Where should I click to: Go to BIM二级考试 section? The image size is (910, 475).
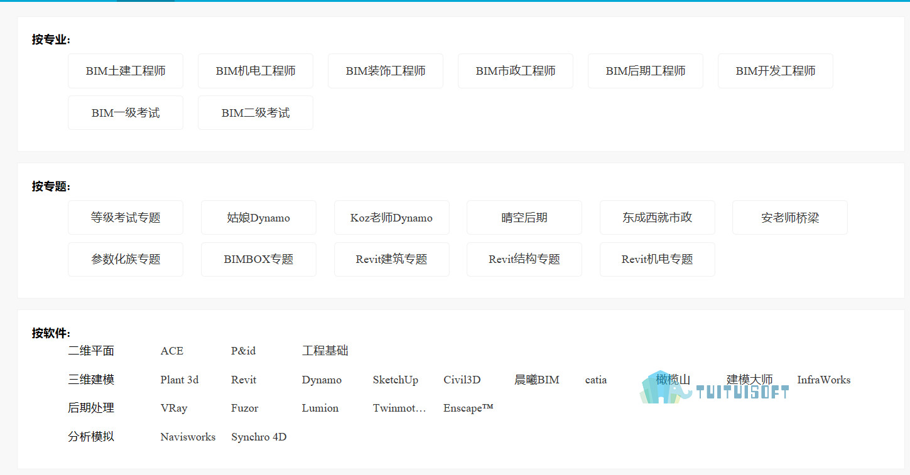click(x=256, y=113)
